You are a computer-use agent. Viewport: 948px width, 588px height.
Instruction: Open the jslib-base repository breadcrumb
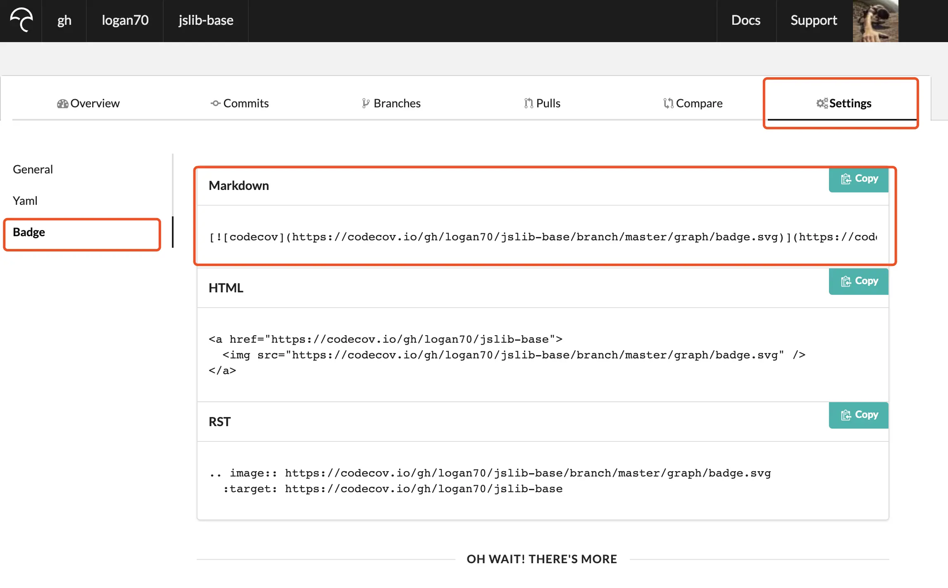tap(206, 20)
